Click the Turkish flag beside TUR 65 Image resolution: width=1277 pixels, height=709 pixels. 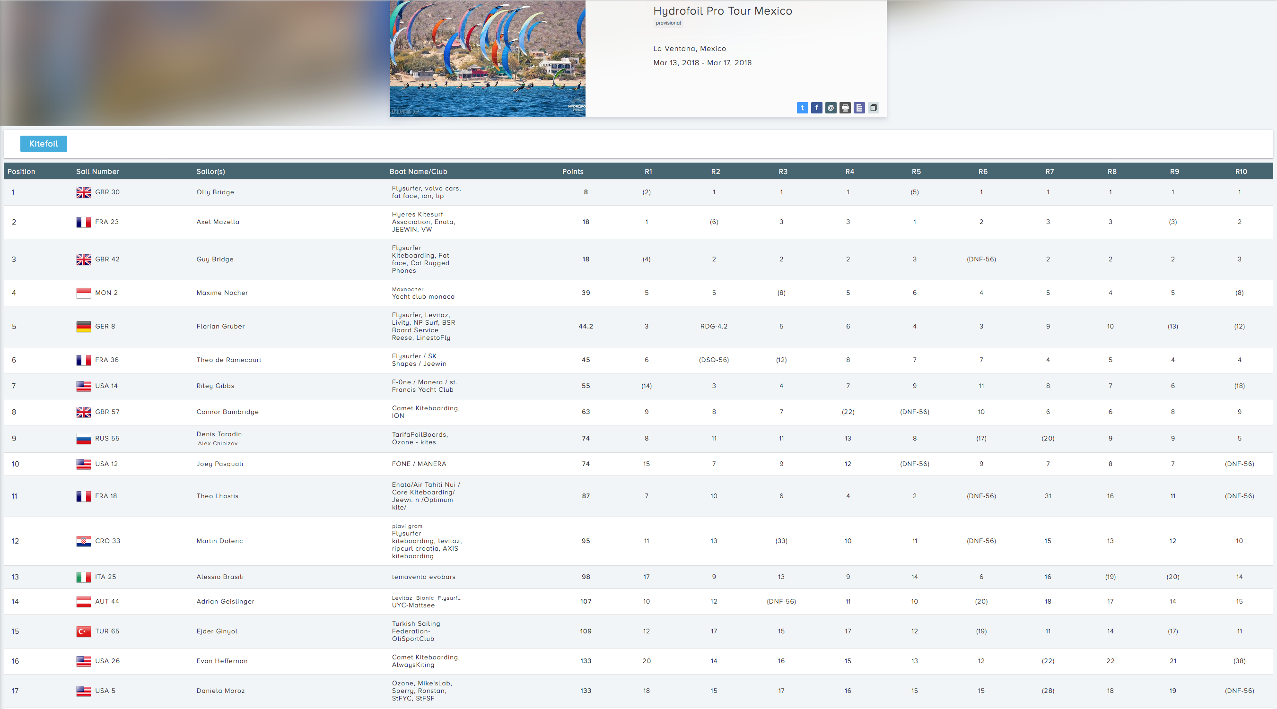pos(83,631)
